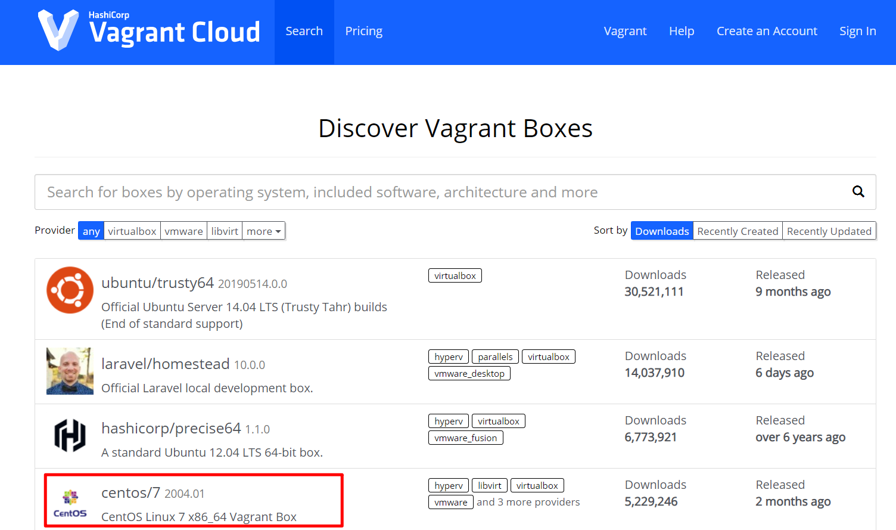Click 'Official Laravel local development box.' description
Screen dimensions: 896x530
[207, 388]
